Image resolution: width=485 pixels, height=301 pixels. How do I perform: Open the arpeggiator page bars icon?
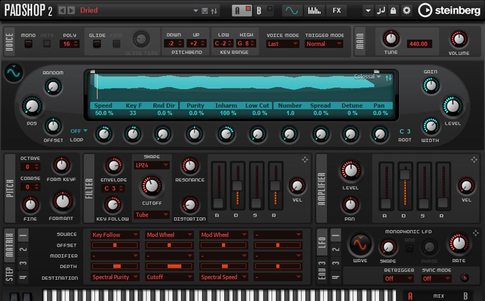coord(314,11)
